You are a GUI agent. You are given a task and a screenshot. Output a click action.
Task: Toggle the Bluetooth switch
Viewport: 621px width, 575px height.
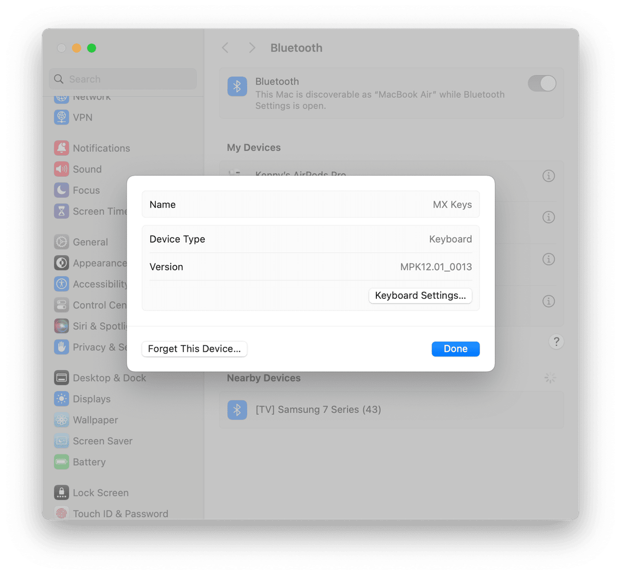(x=542, y=83)
